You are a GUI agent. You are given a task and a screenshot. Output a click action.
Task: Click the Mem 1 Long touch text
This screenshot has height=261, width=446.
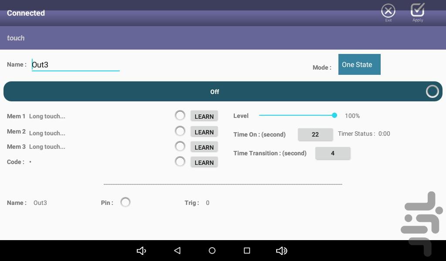point(47,116)
